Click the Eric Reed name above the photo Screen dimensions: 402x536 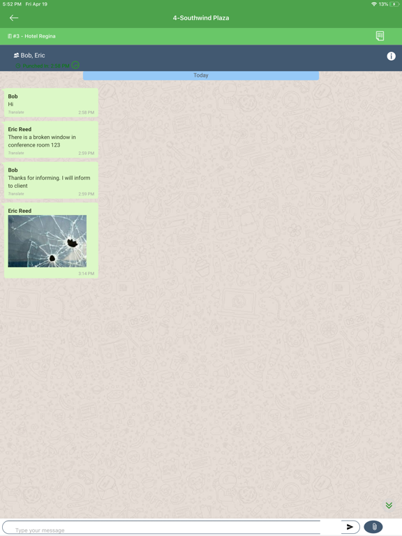pos(20,211)
